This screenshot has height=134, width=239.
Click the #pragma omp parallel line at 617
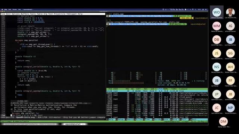(x=27, y=40)
